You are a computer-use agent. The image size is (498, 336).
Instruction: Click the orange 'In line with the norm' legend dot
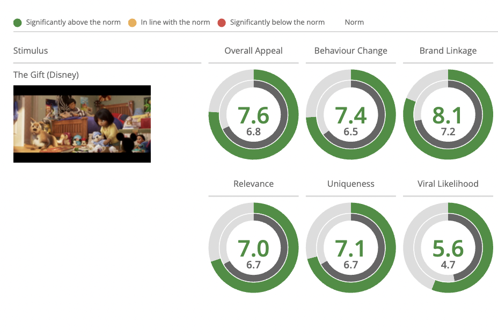(132, 23)
